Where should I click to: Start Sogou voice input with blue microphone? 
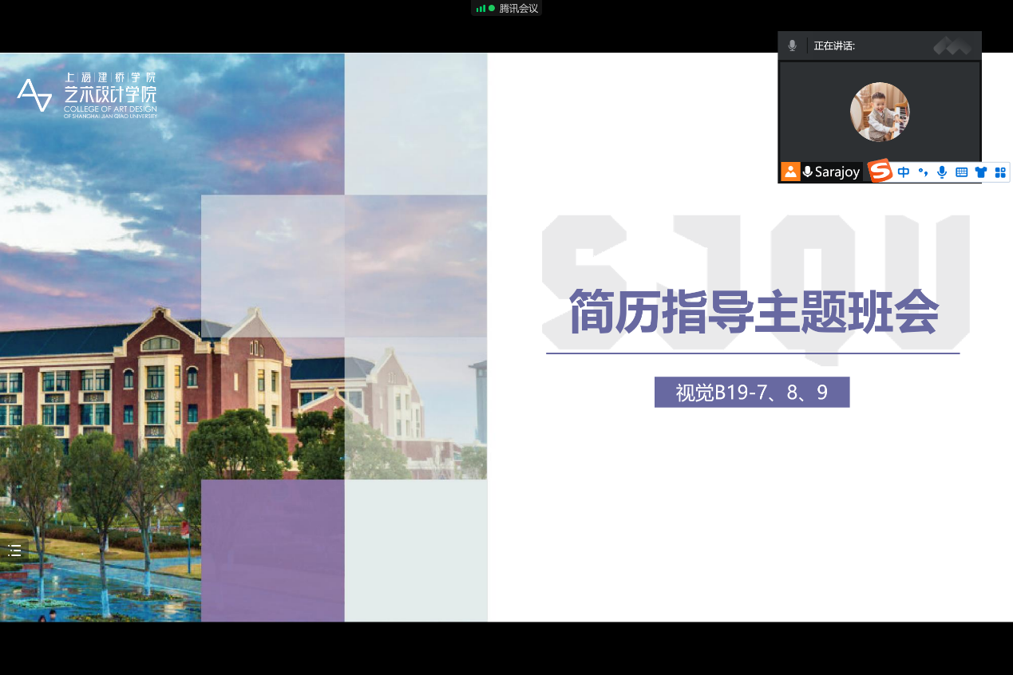(942, 172)
